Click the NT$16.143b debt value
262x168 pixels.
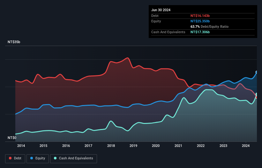pos(200,16)
